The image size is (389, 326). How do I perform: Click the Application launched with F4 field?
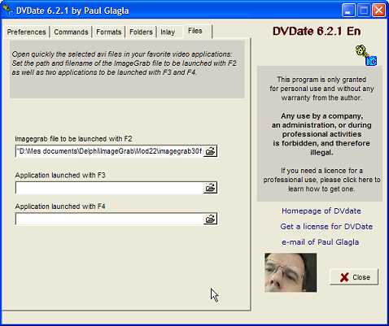point(110,219)
